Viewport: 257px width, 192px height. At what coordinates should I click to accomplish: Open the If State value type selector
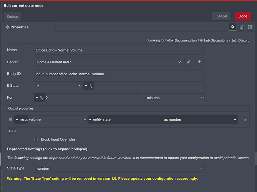[x=89, y=86]
